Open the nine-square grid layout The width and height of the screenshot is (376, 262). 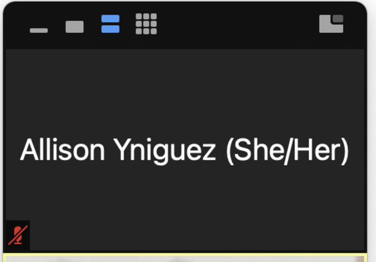click(x=146, y=24)
